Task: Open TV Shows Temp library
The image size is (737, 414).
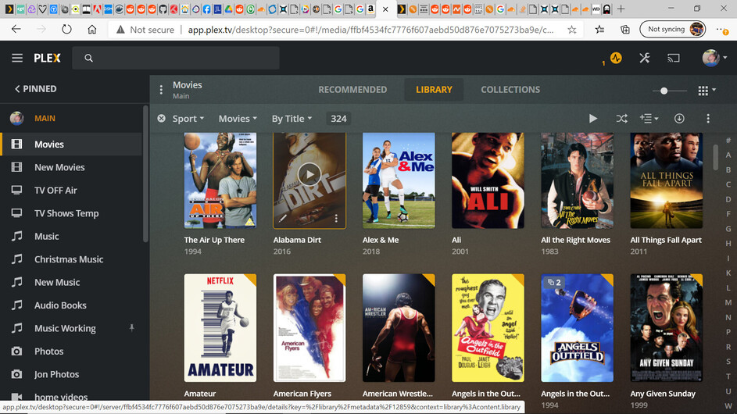Action: click(x=71, y=213)
